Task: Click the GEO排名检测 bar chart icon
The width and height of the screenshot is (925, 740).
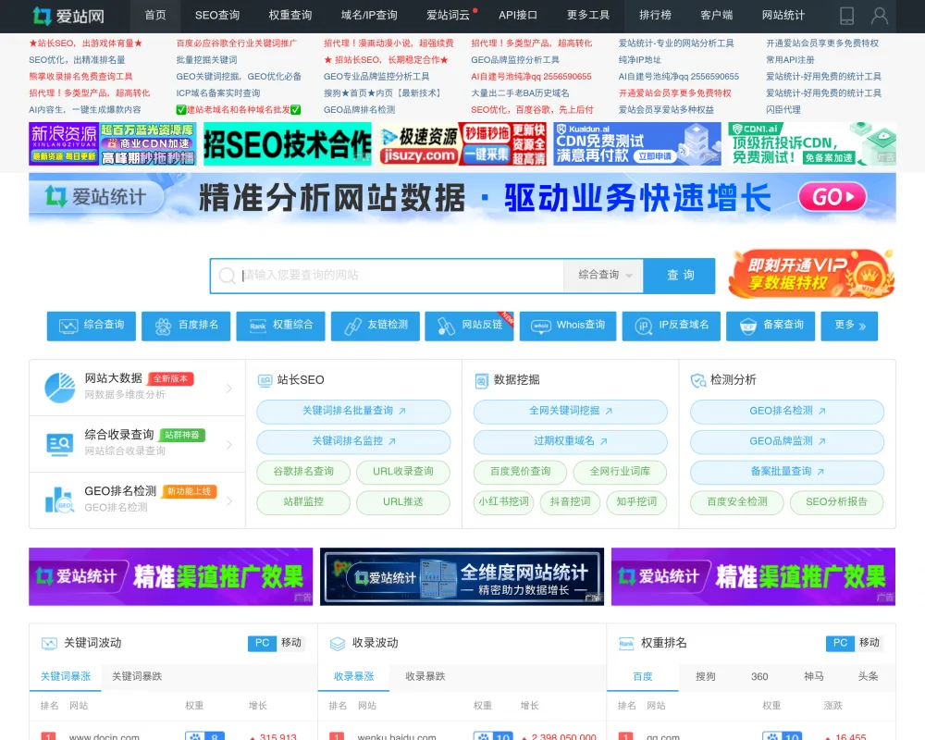Action: click(x=59, y=499)
